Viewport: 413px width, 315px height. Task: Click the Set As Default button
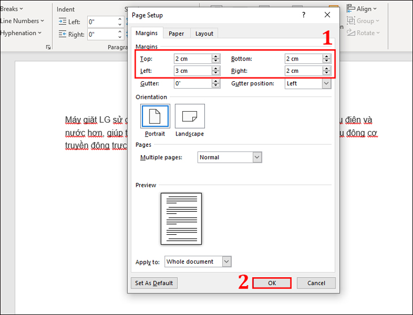click(153, 283)
